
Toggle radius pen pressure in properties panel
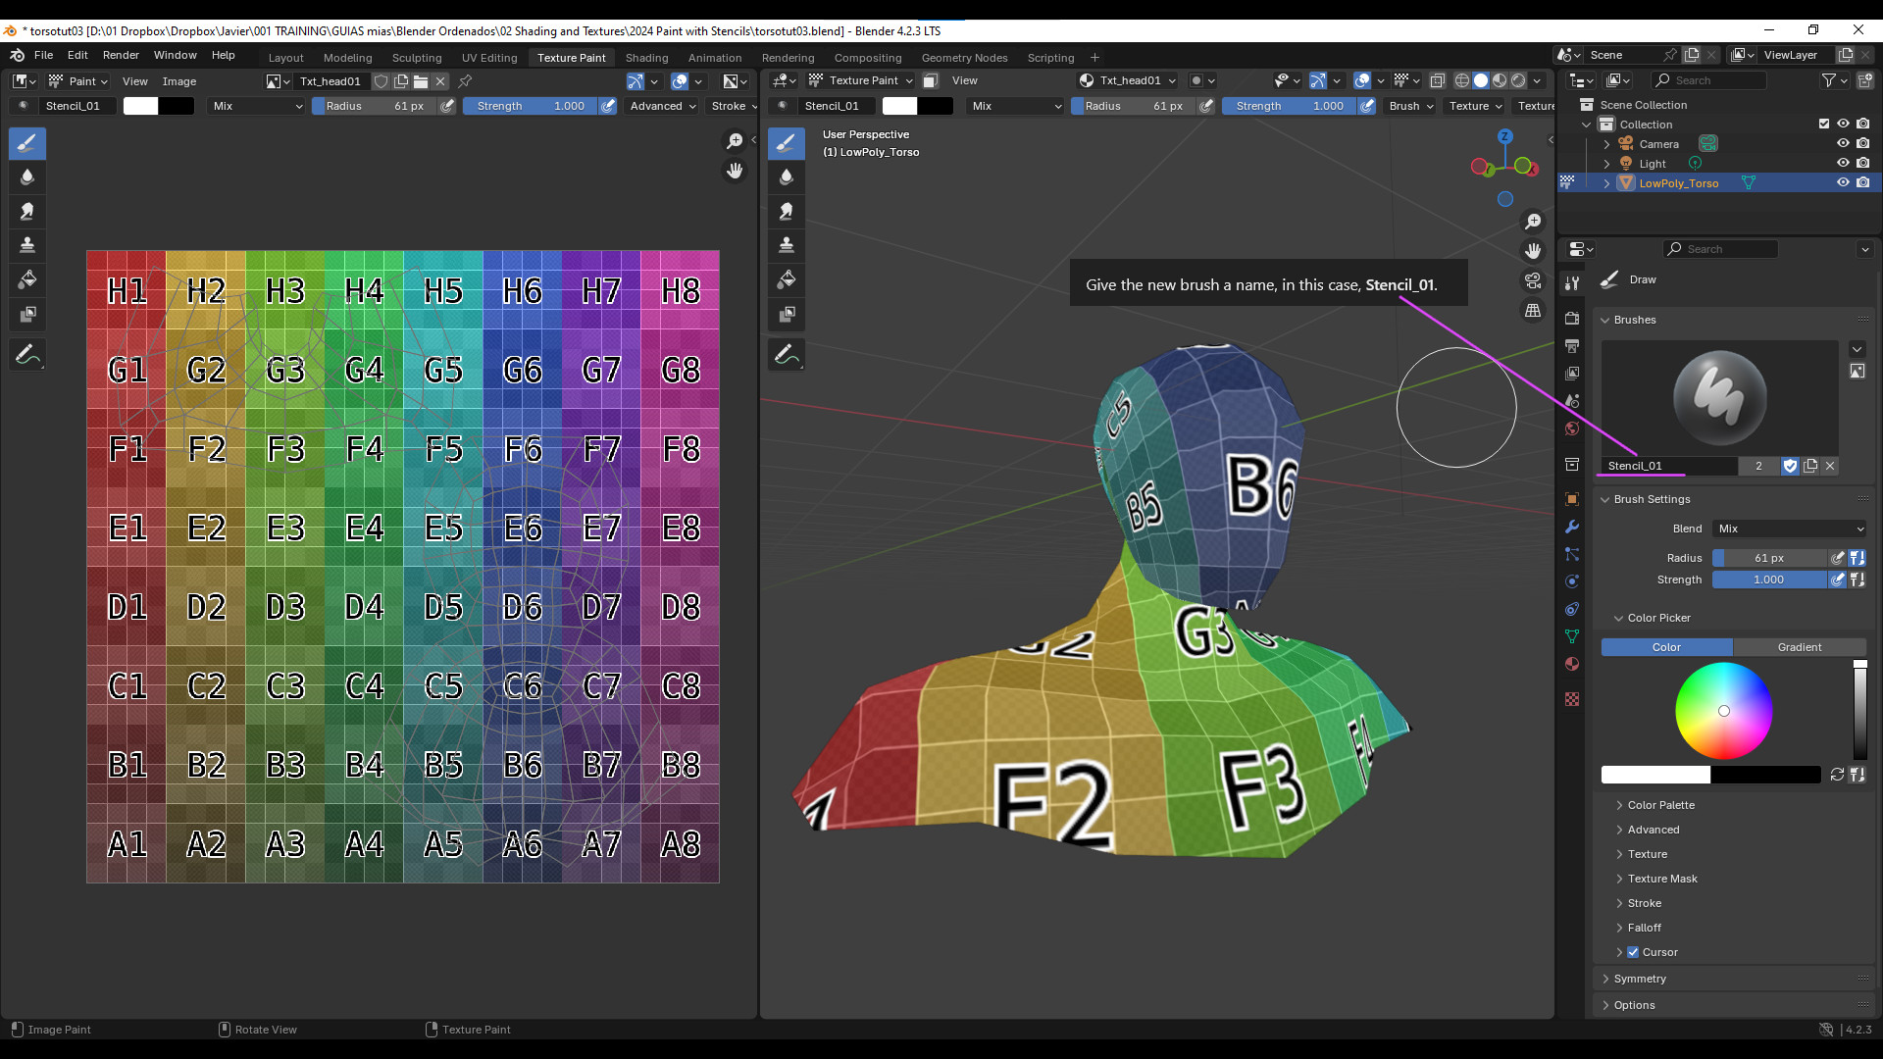tap(1838, 558)
